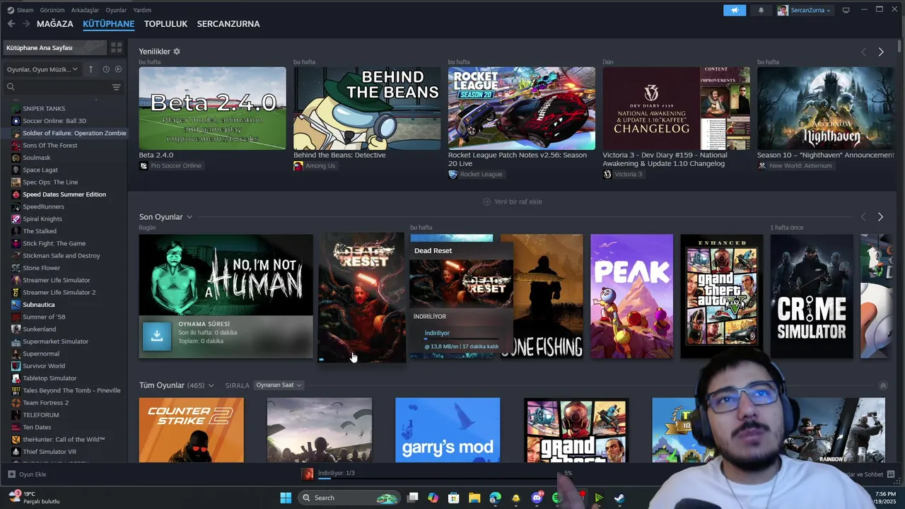Select Grand Theft Auto V Enhanced cover
The width and height of the screenshot is (905, 509).
pyautogui.click(x=722, y=296)
